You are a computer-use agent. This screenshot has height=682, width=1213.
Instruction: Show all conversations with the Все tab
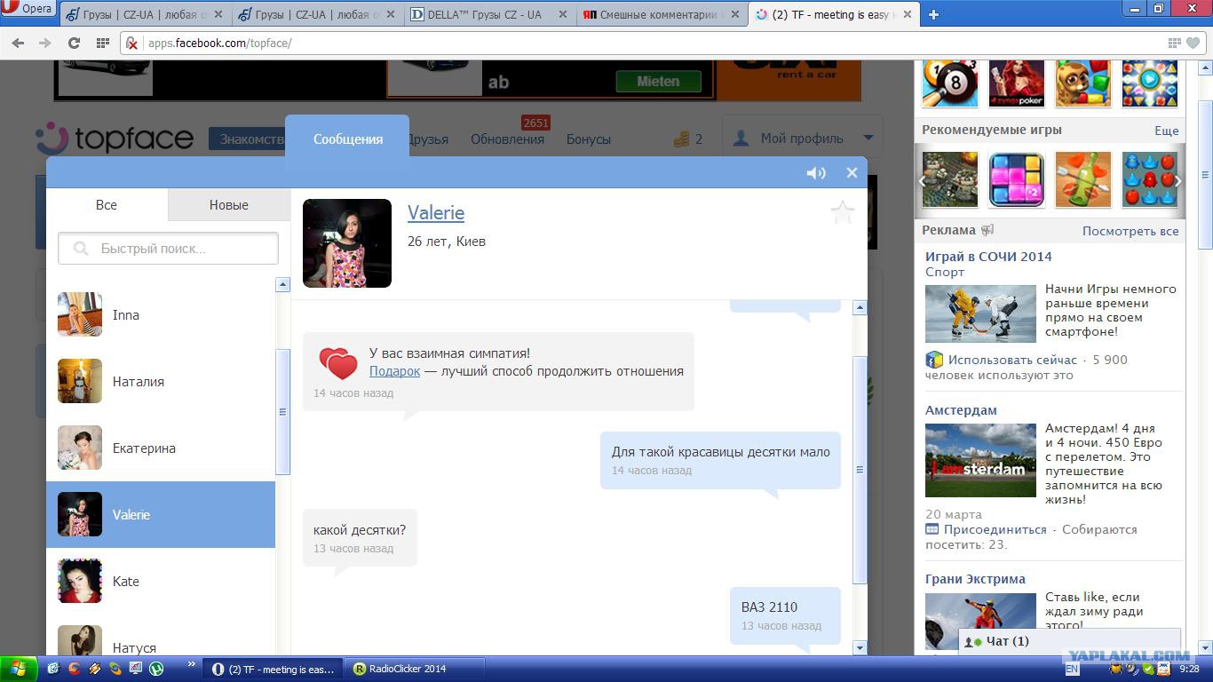click(107, 204)
